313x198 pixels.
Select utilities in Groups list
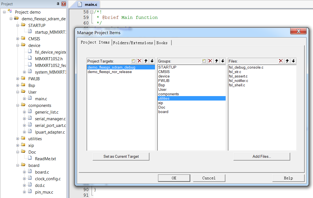point(192,98)
